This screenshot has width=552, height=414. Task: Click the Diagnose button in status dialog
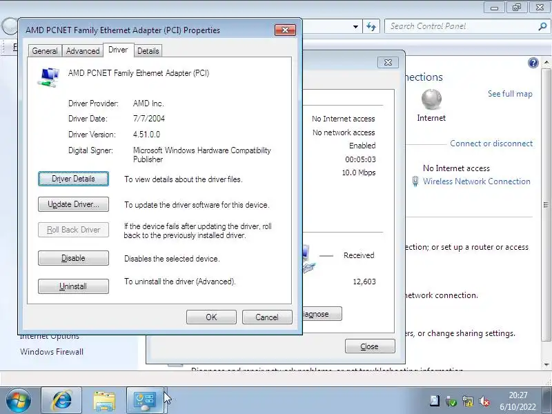[x=322, y=314]
